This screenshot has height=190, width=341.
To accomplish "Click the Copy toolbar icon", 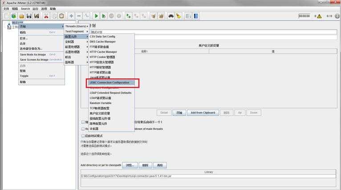I will click(54, 16).
